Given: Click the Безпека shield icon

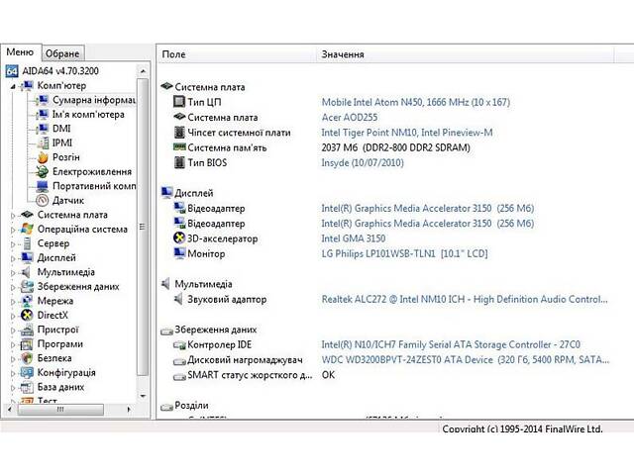Looking at the screenshot, I should [x=27, y=358].
